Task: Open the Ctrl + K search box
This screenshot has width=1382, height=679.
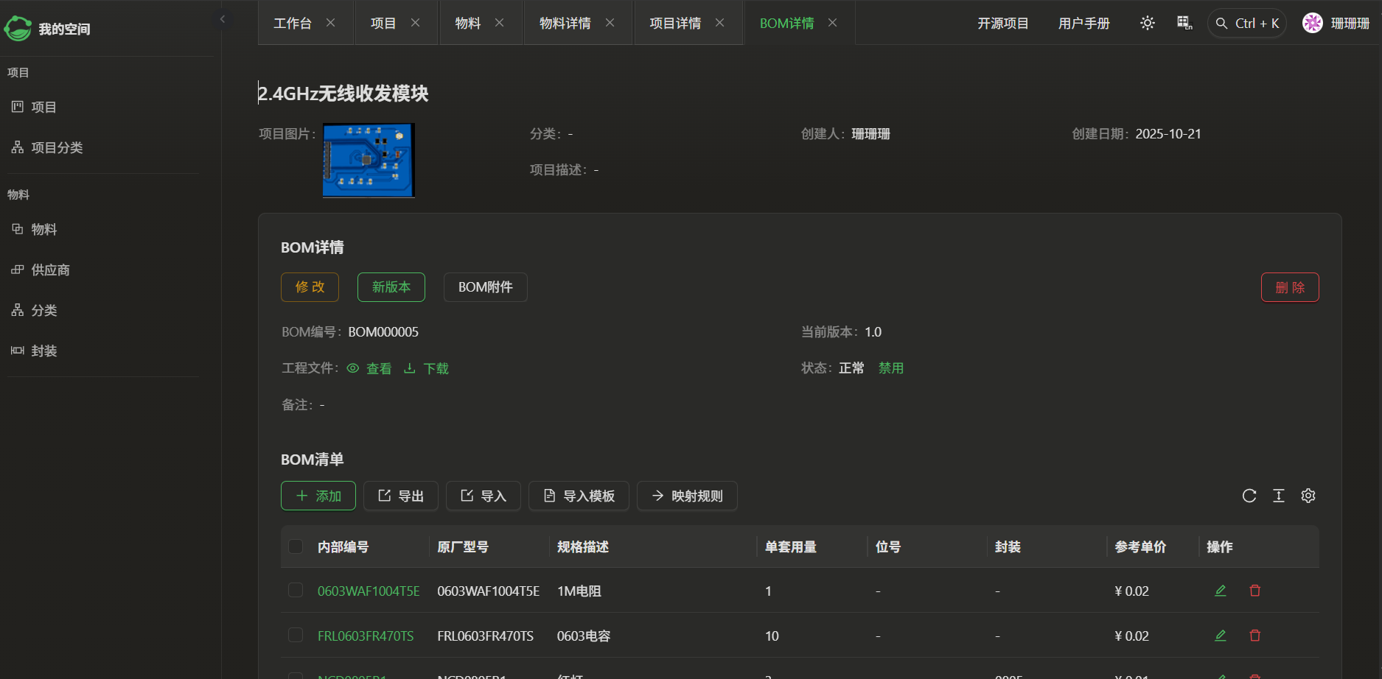Action: click(1247, 24)
